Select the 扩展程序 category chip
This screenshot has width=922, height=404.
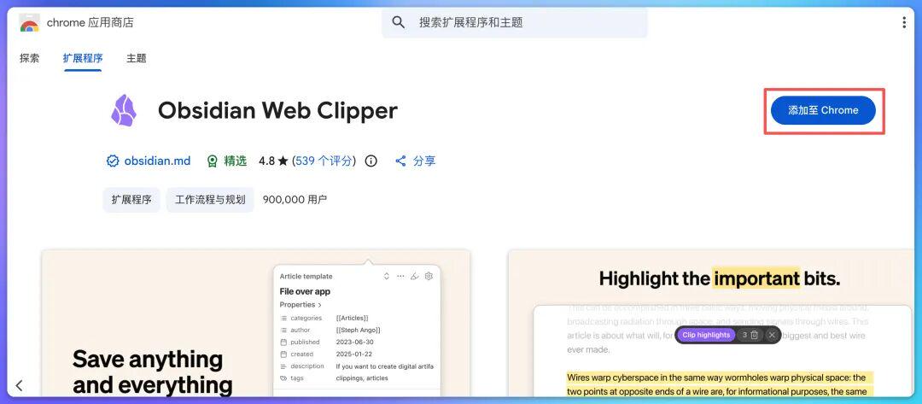click(x=131, y=200)
